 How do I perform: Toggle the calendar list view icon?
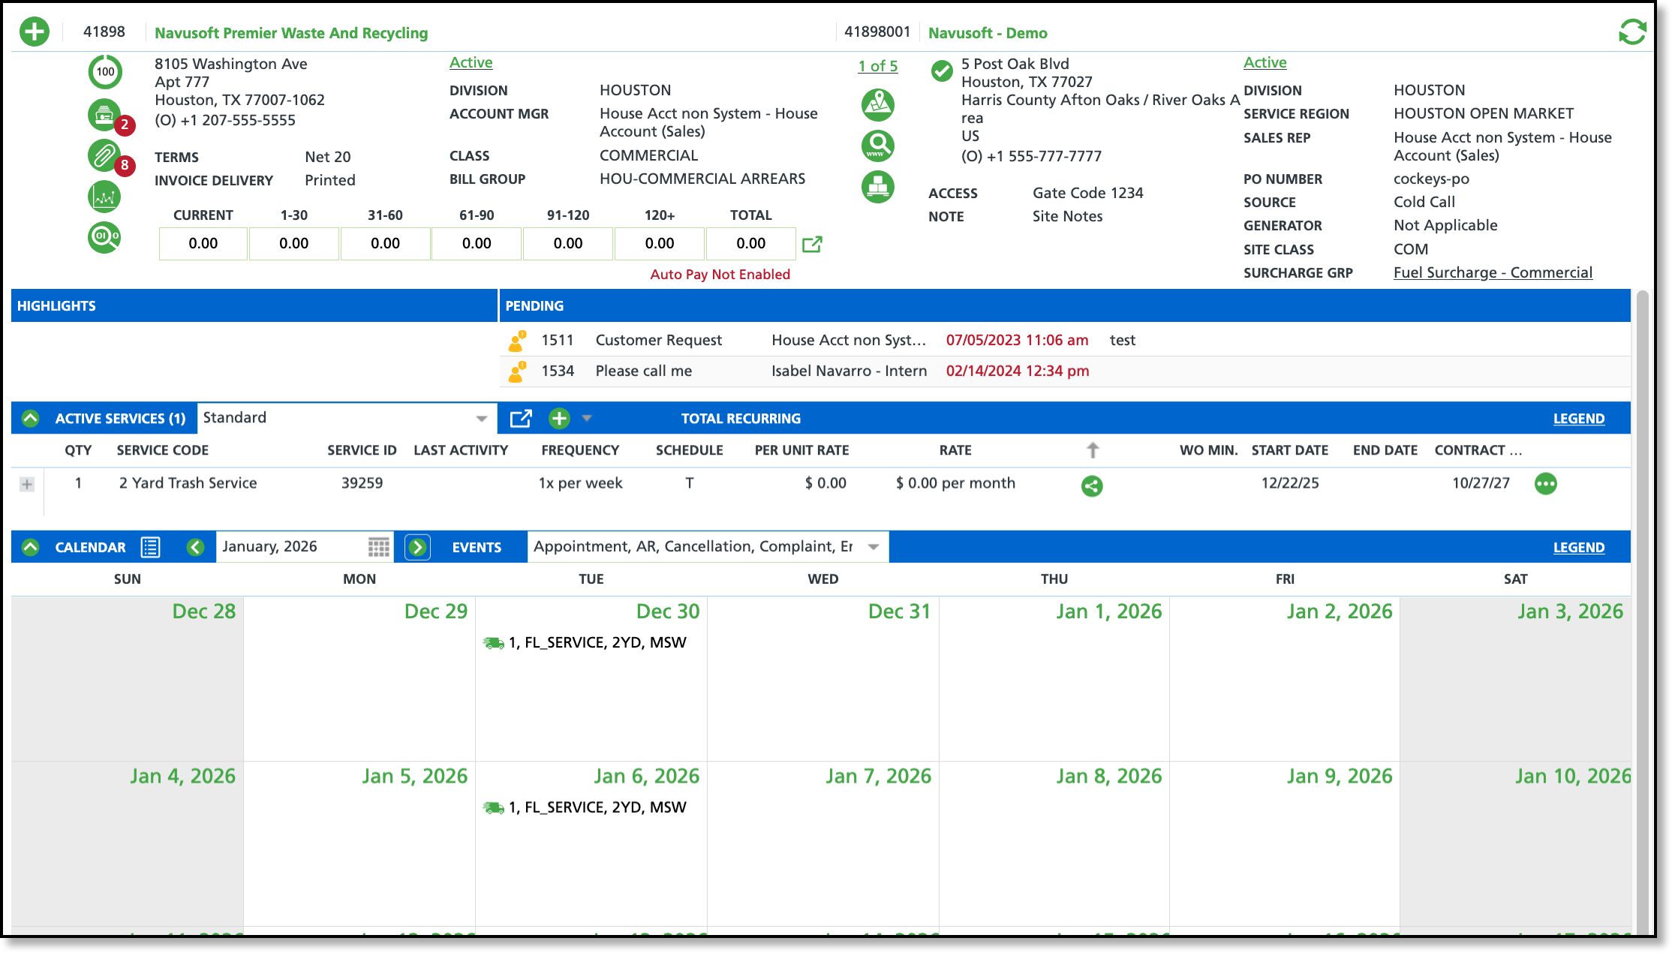pos(150,547)
